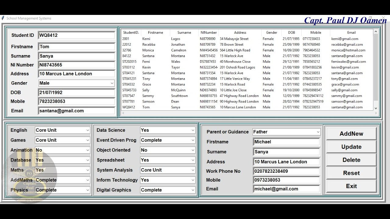Click the scrollbar down arrow of student table

(x=375, y=108)
